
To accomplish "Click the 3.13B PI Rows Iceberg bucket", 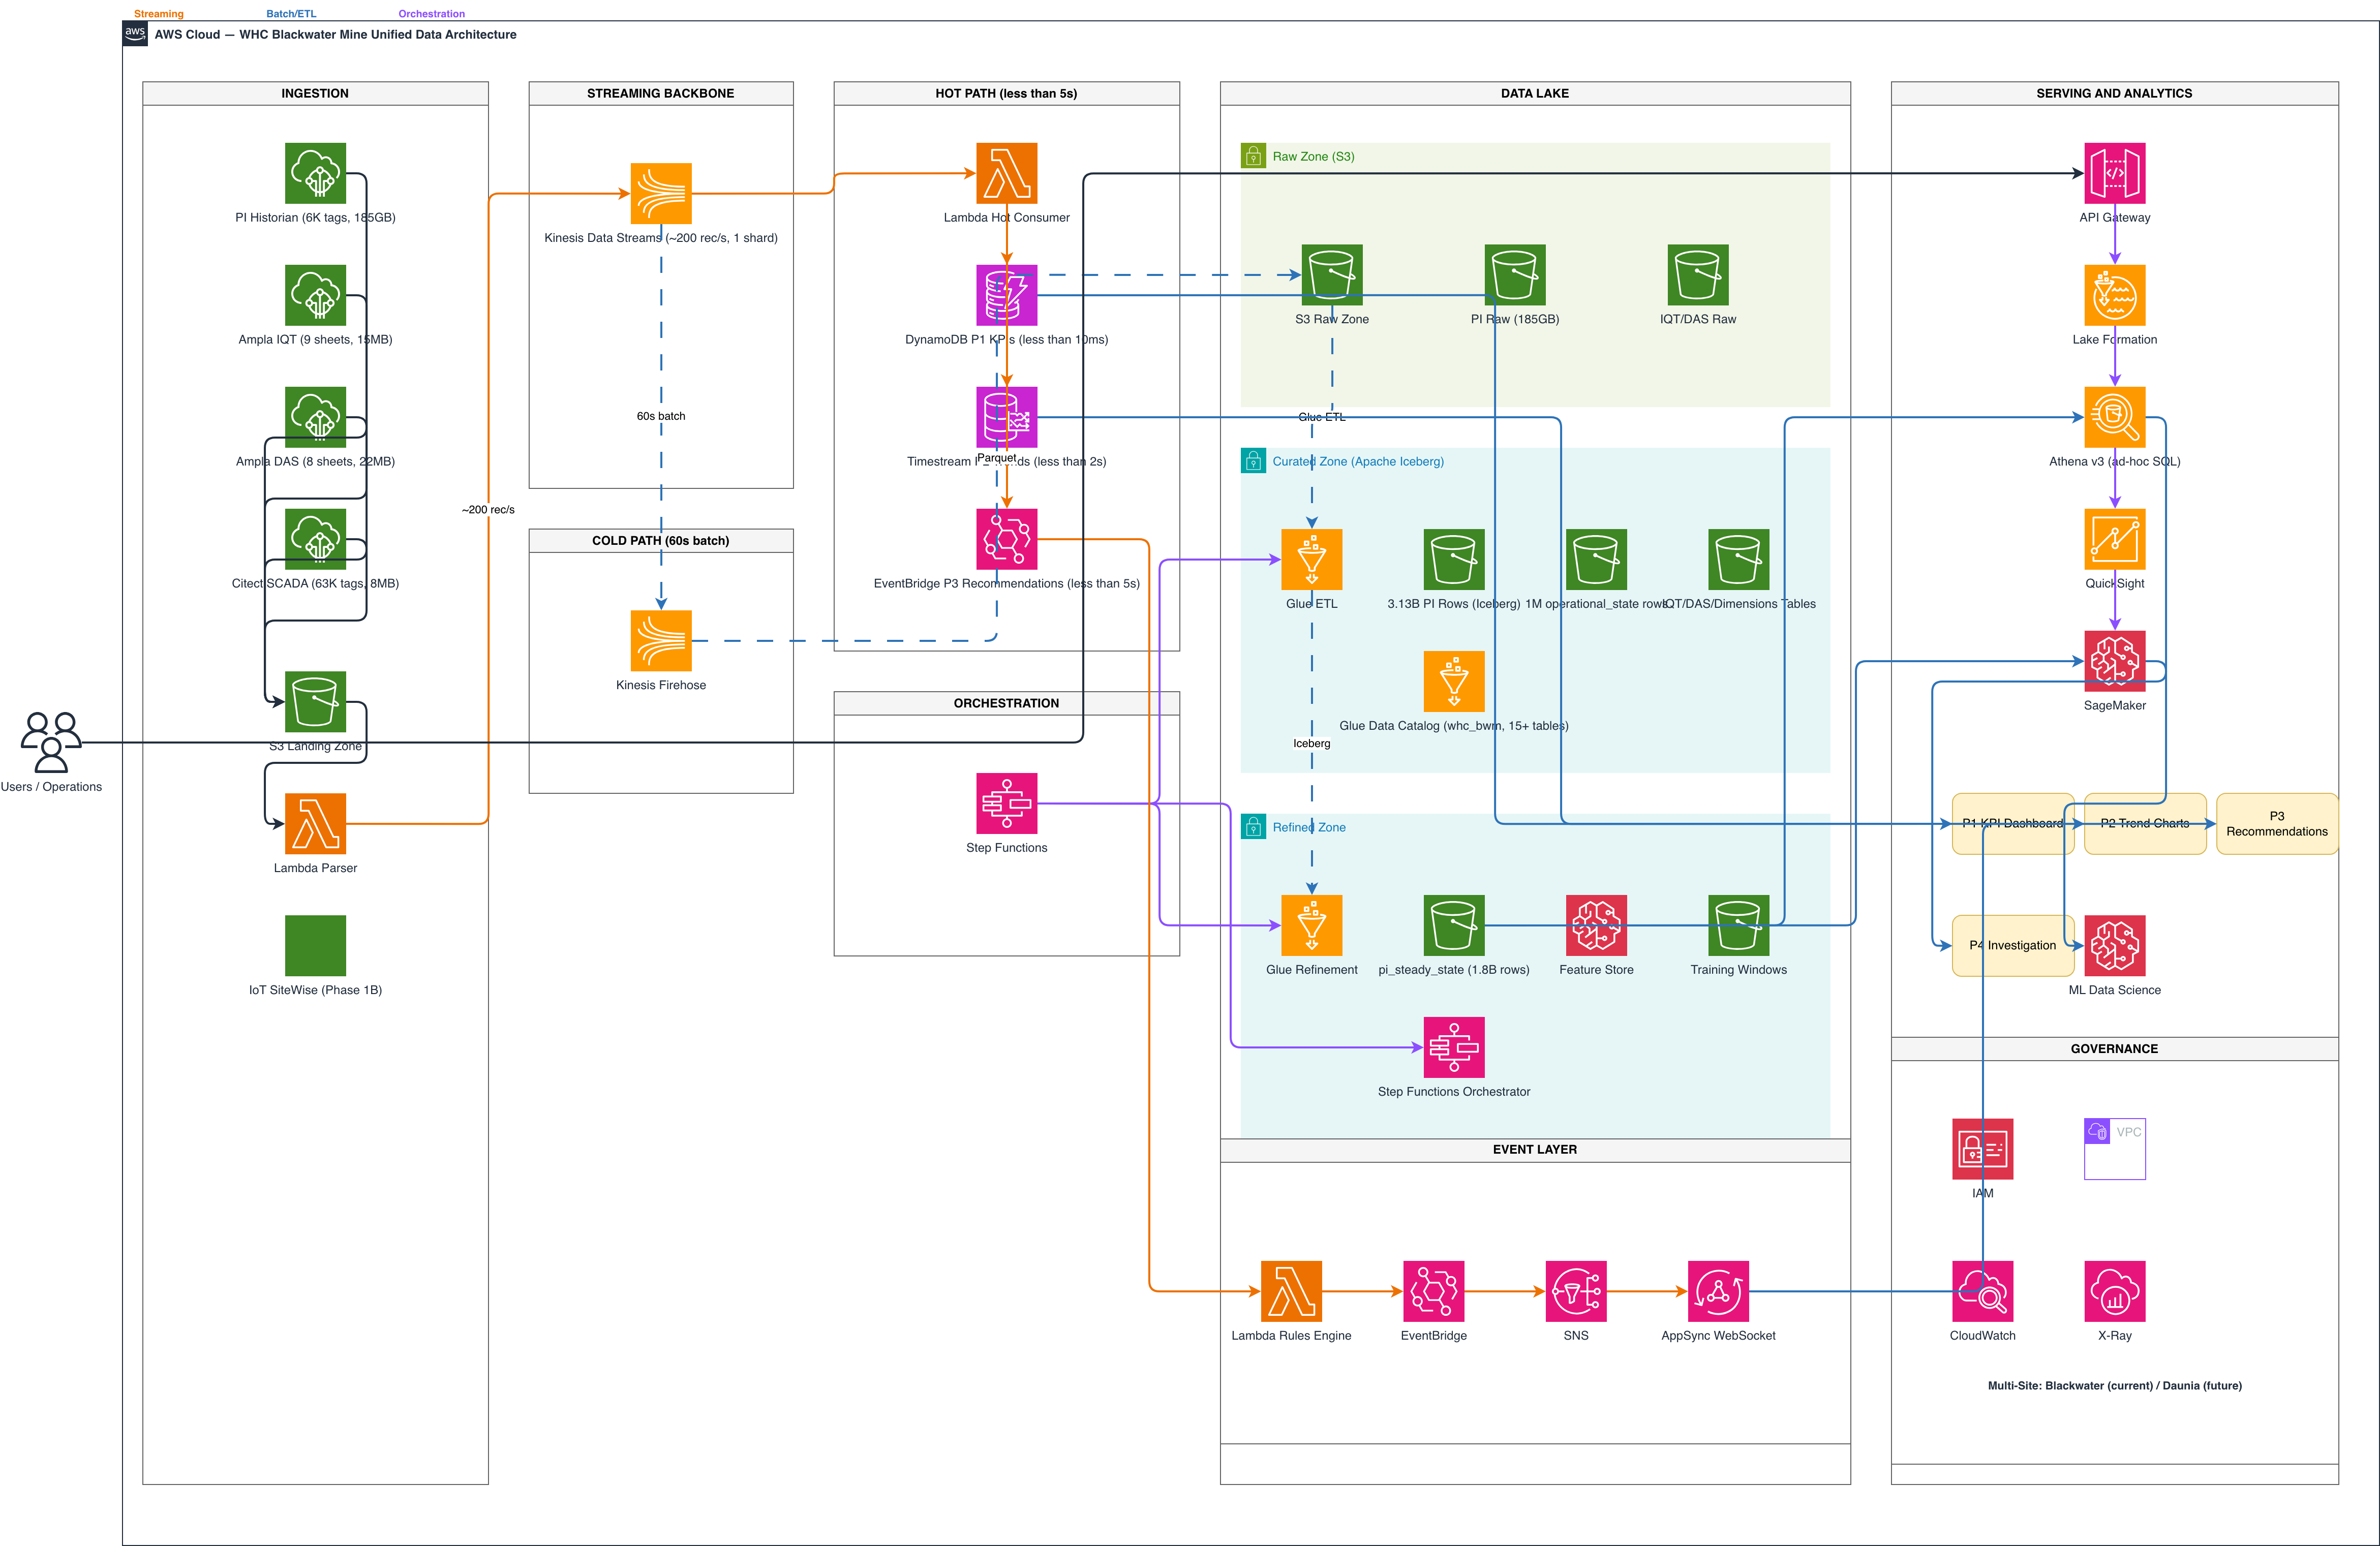I will [x=1454, y=559].
